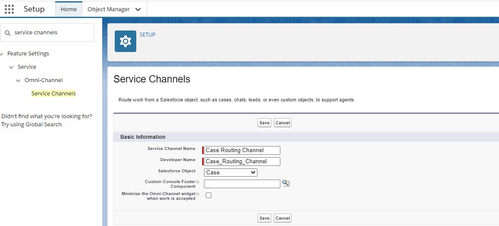Click the Setup gear icon
The width and height of the screenshot is (499, 226).
coord(126,41)
